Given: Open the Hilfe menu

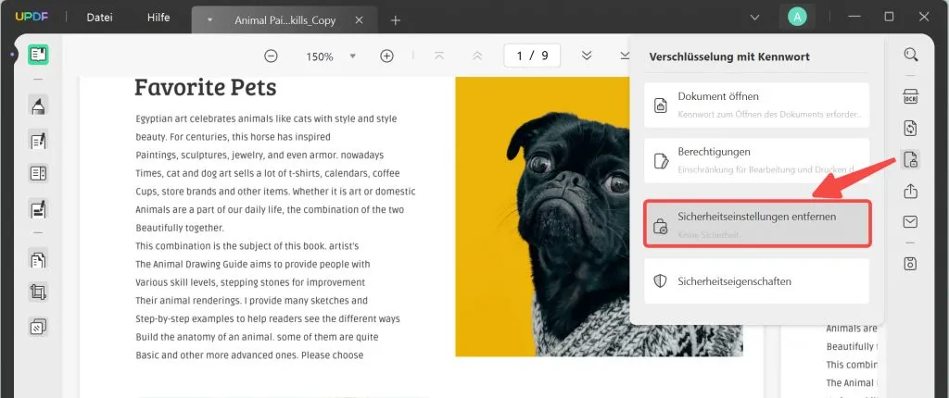Looking at the screenshot, I should 158,19.
